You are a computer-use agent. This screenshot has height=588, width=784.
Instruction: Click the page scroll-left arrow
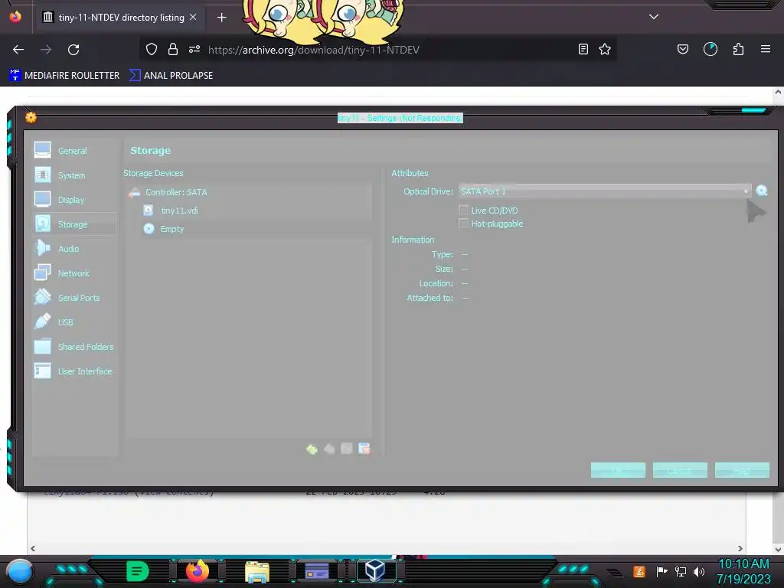tap(33, 548)
